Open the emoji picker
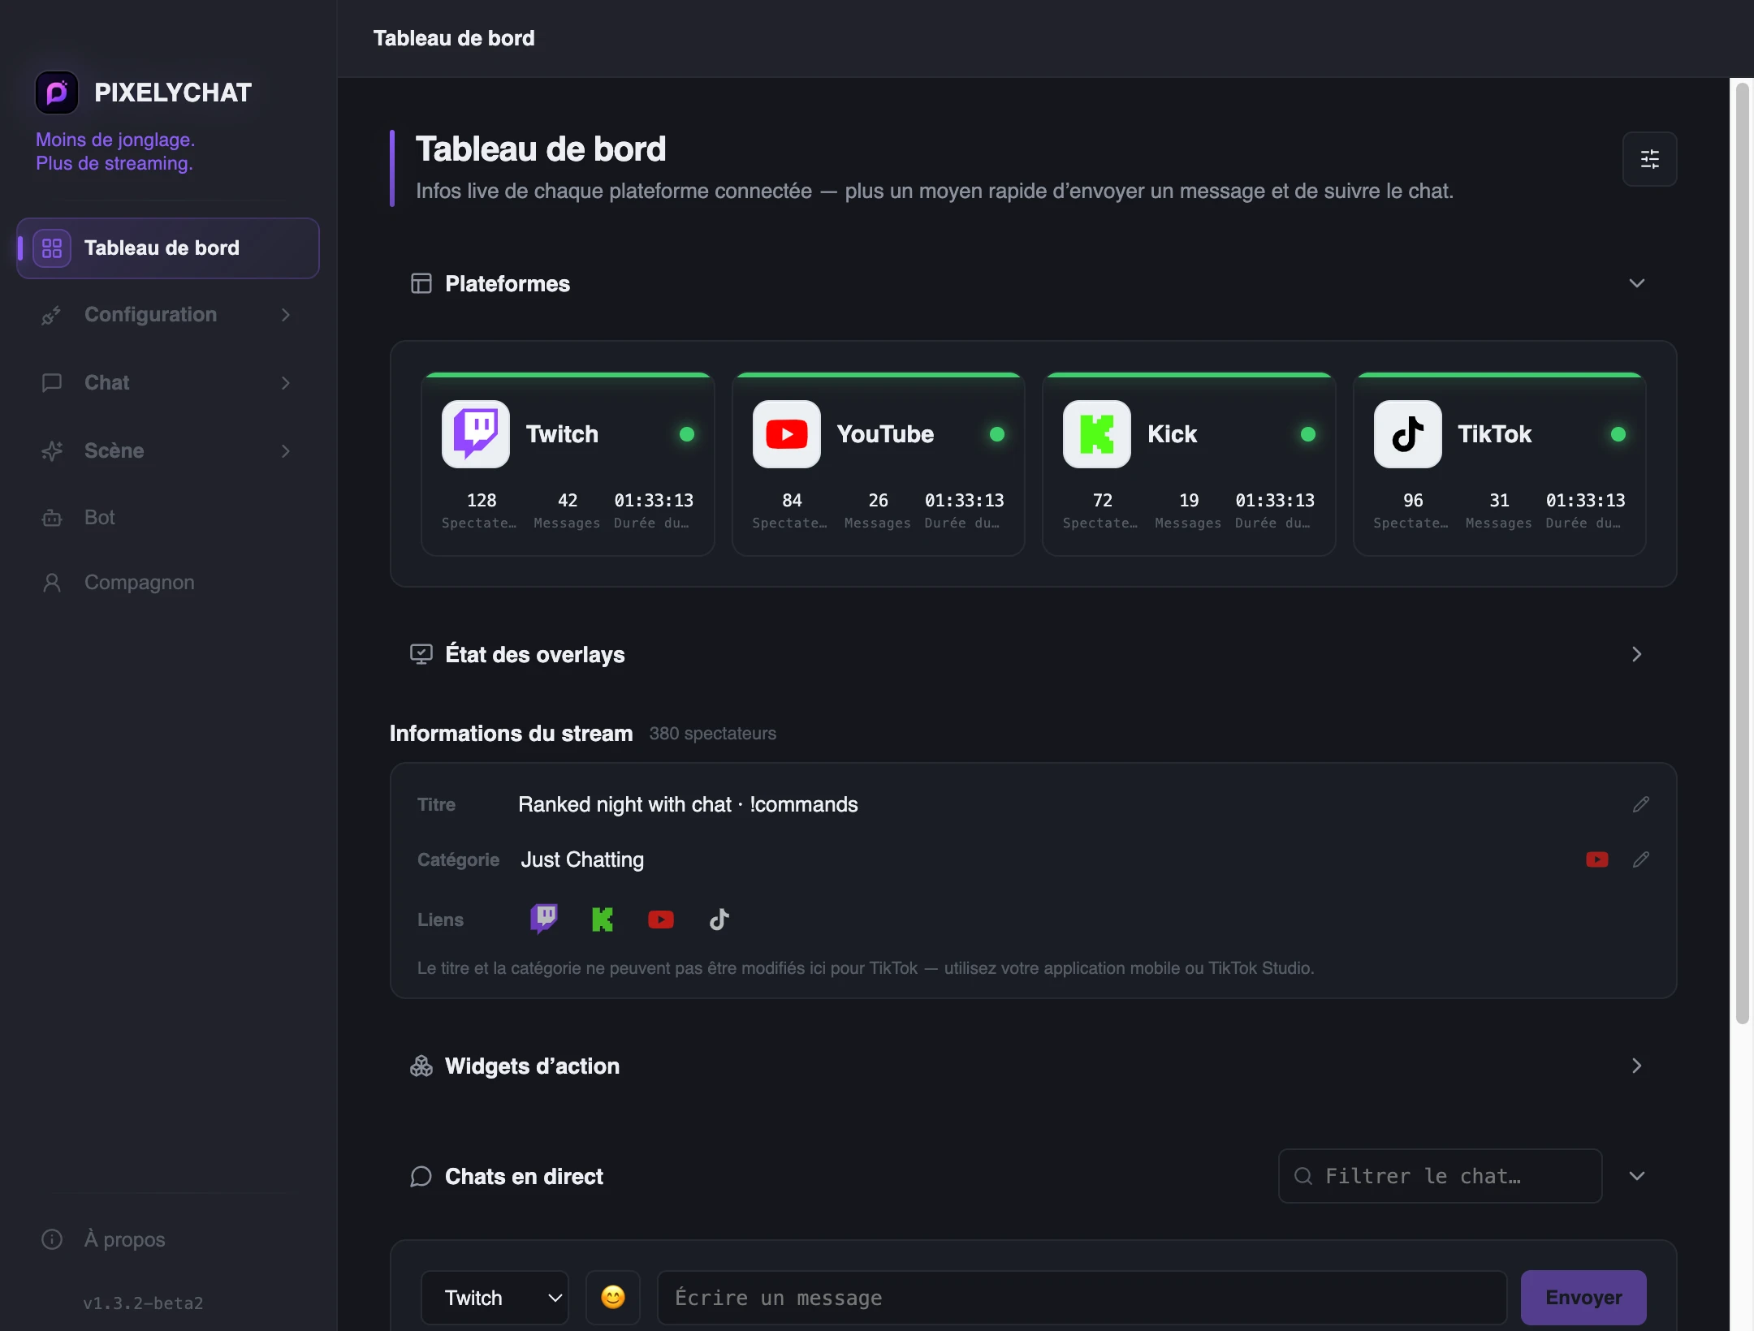Image resolution: width=1754 pixels, height=1331 pixels. pyautogui.click(x=613, y=1298)
